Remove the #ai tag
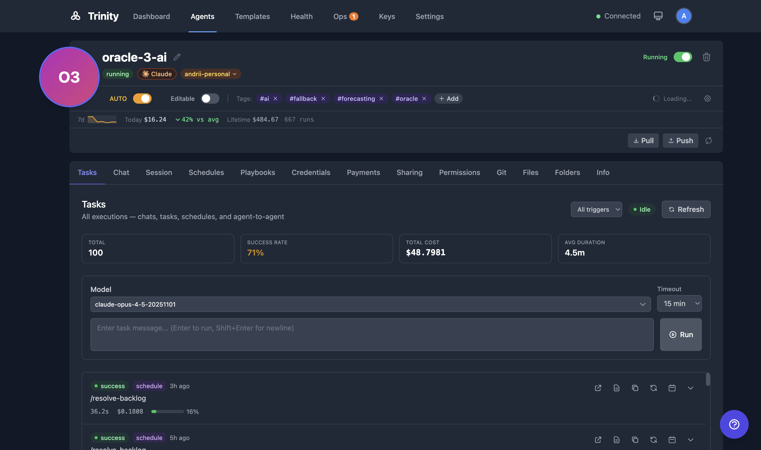Screen dimensions: 761x450 click(275, 99)
